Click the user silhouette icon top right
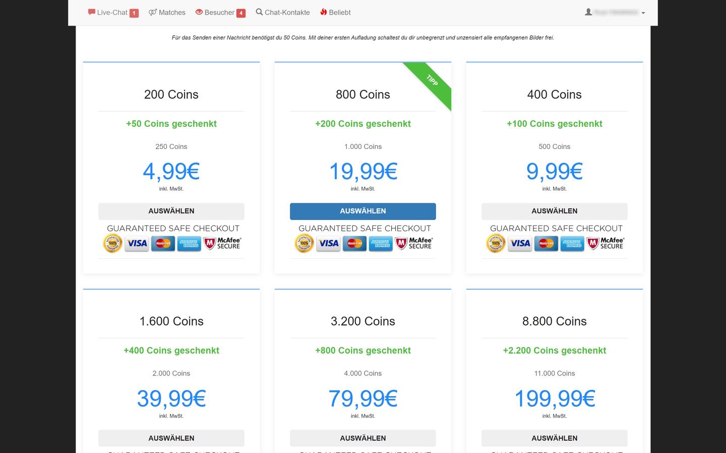726x453 pixels. coord(588,12)
